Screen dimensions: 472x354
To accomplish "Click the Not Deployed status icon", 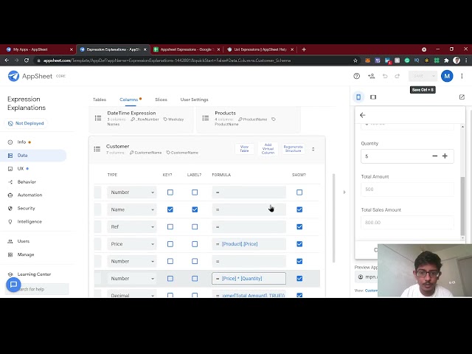I will [x=10, y=123].
